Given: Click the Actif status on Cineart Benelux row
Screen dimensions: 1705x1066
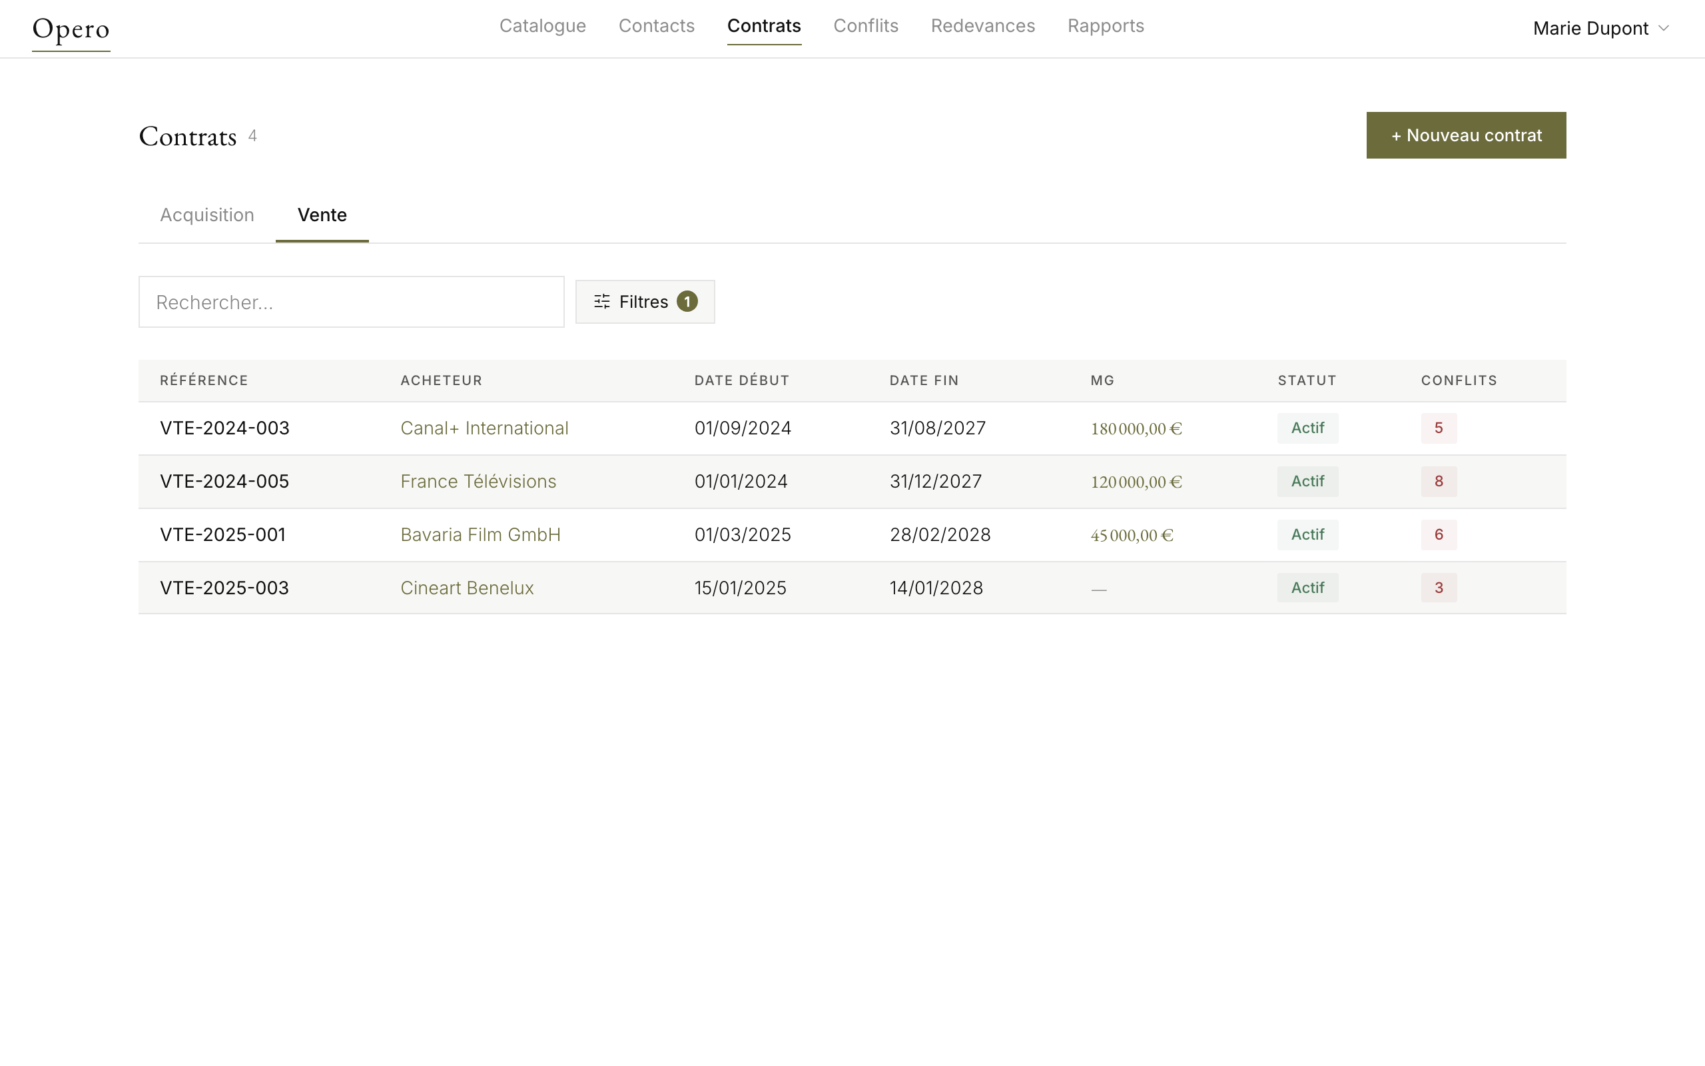Looking at the screenshot, I should (x=1307, y=587).
